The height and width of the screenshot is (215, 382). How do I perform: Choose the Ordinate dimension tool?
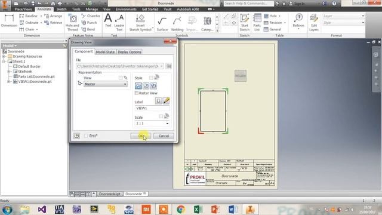pos(29,23)
